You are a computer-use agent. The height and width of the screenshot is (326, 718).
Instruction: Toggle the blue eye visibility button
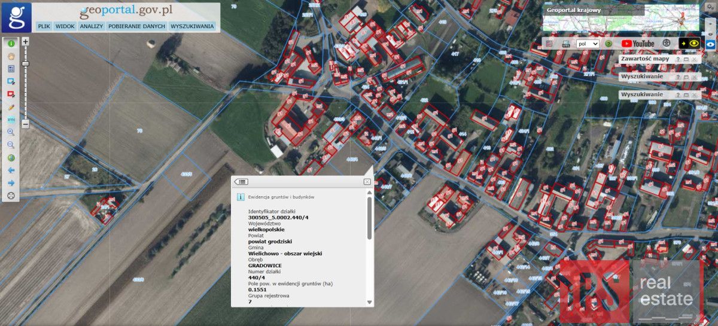pyautogui.click(x=711, y=44)
